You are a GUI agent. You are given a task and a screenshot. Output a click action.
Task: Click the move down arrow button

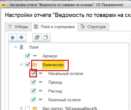point(21,37)
